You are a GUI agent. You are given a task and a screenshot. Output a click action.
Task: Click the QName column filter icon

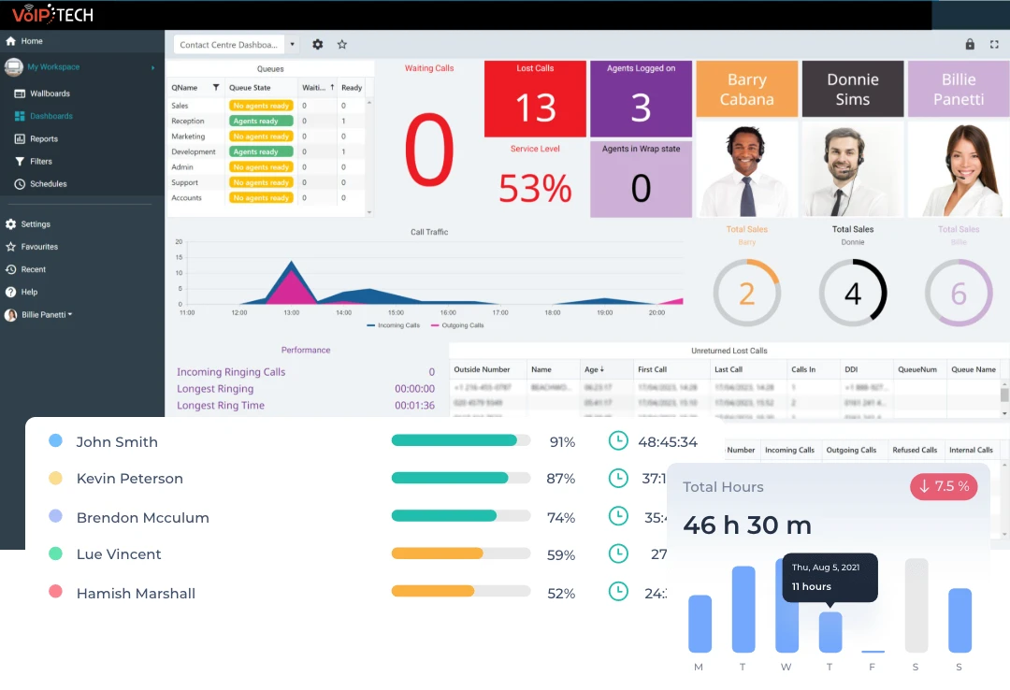[216, 88]
